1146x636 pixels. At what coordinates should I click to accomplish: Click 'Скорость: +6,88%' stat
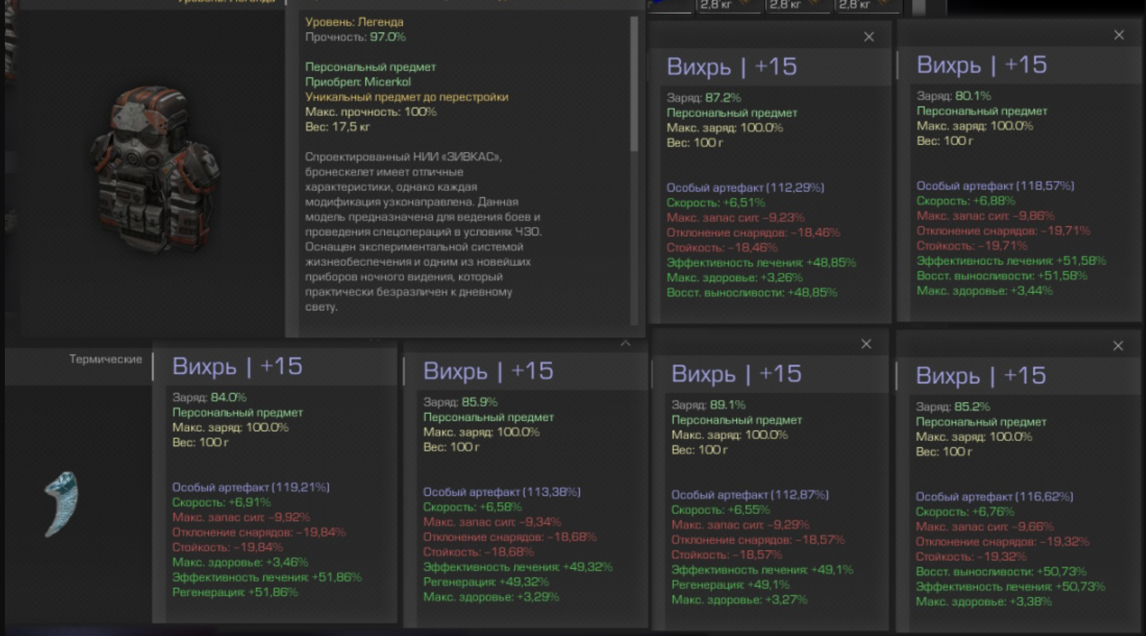pyautogui.click(x=965, y=201)
